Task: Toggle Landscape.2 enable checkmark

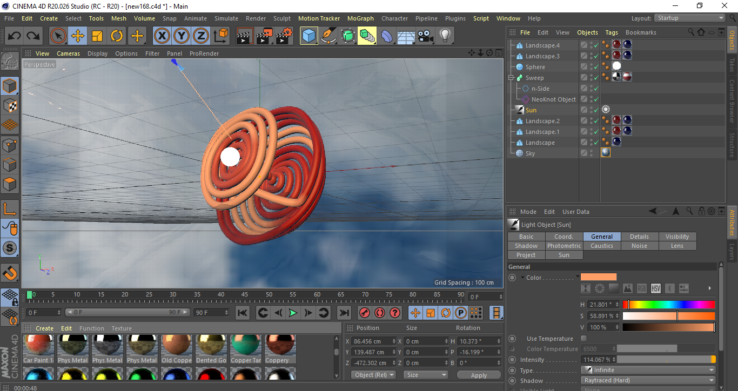Action: (x=596, y=121)
